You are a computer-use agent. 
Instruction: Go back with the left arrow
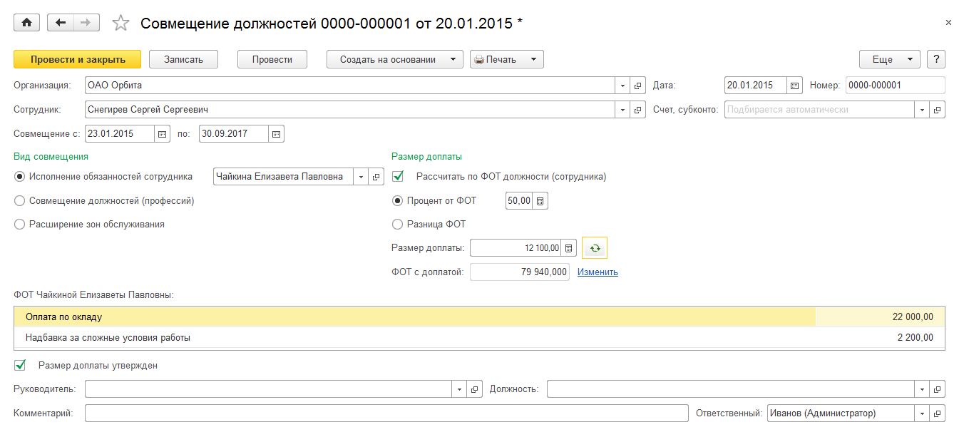coord(60,23)
